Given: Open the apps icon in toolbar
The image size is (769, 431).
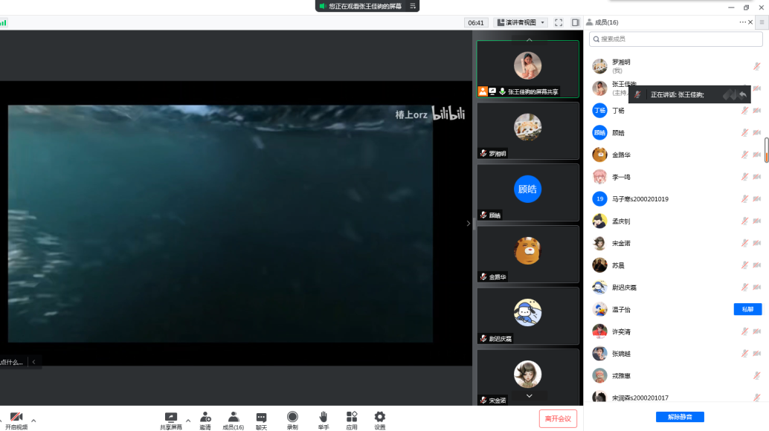Looking at the screenshot, I should click(352, 418).
